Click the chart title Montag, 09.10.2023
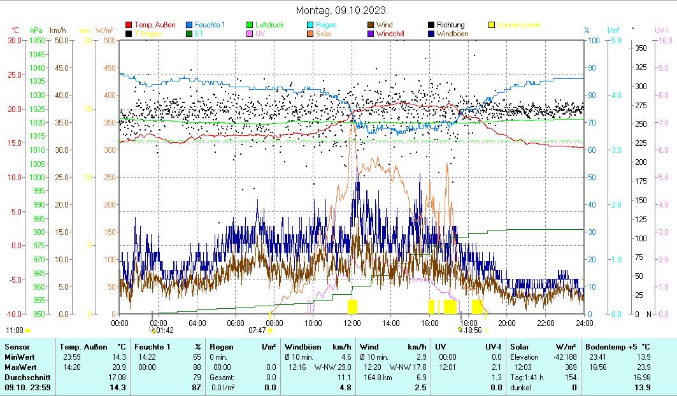Screen dimensions: 677x396 click(341, 11)
